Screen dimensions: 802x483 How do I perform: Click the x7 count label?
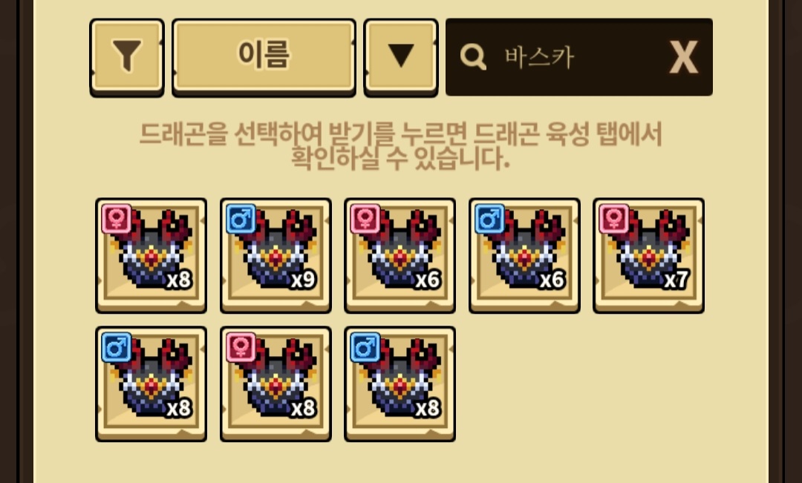(677, 280)
